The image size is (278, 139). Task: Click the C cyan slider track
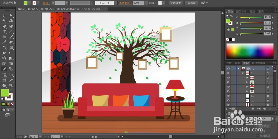[251, 17]
